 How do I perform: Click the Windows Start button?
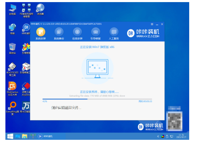tap(10, 136)
